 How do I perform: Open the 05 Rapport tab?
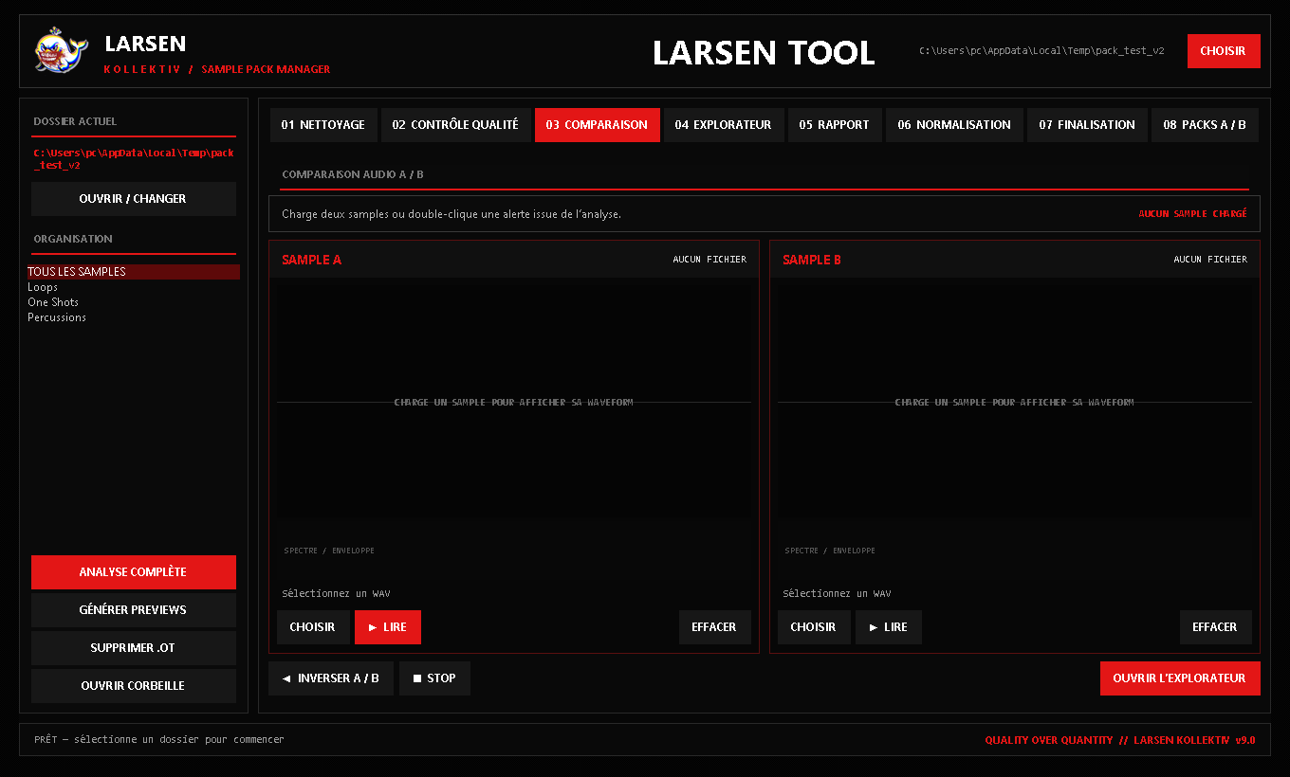(834, 125)
